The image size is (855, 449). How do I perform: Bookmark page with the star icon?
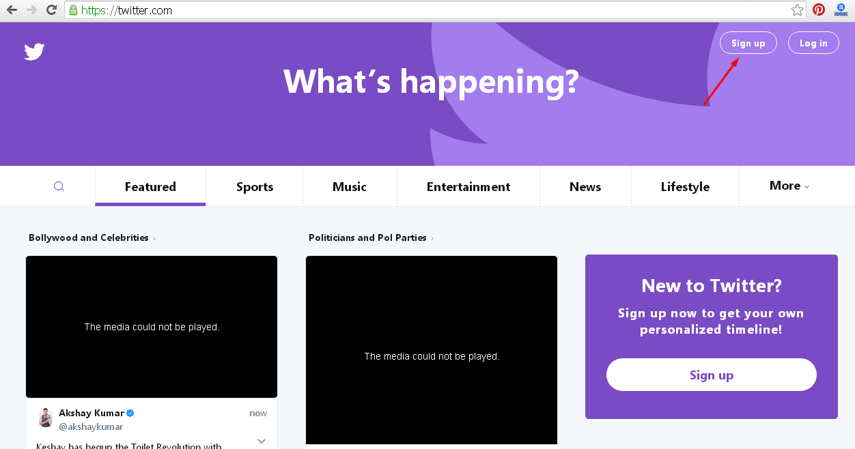[798, 10]
